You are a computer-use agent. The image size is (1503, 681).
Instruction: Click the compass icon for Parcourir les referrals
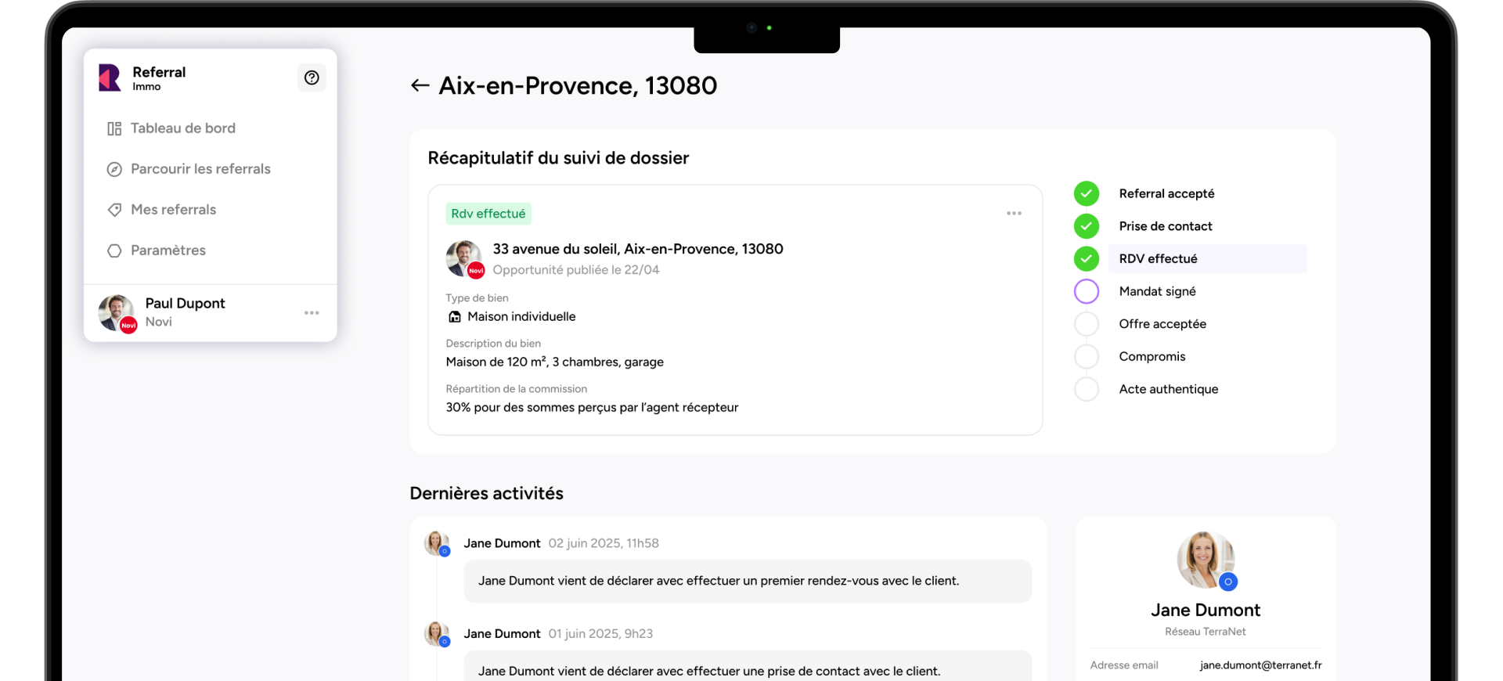(x=114, y=169)
